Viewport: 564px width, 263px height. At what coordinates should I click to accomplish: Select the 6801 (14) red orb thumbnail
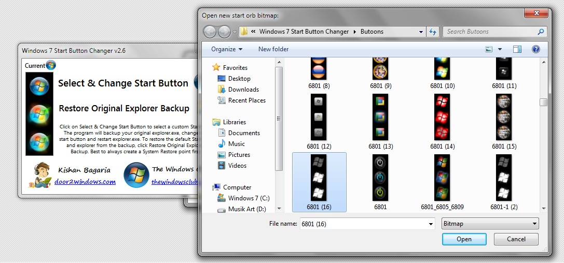pyautogui.click(x=442, y=117)
